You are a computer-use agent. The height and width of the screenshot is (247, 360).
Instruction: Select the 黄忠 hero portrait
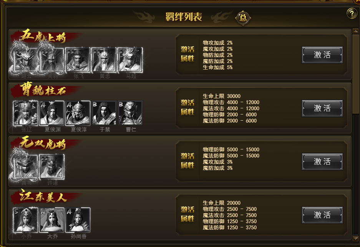(104, 60)
